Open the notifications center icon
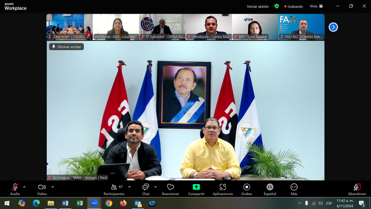 pos(362,203)
